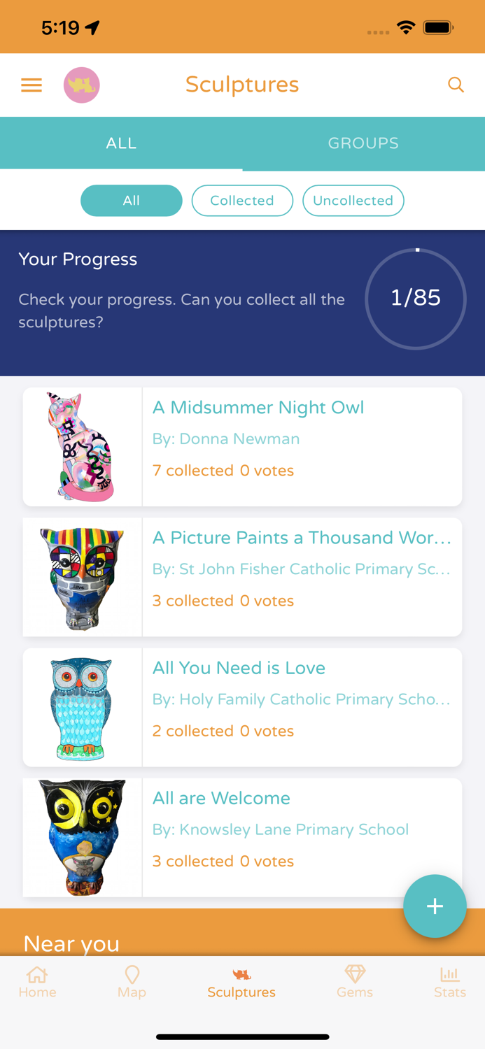Go to Home in bottom navigation
The height and width of the screenshot is (1049, 485).
coord(37,982)
